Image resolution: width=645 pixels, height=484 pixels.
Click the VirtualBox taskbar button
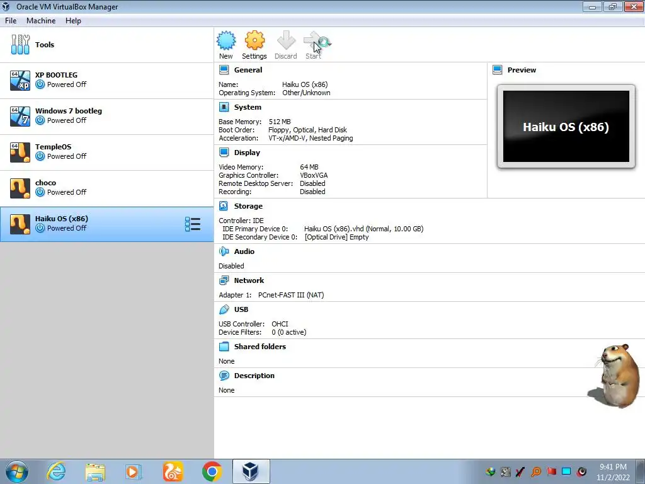(x=251, y=471)
